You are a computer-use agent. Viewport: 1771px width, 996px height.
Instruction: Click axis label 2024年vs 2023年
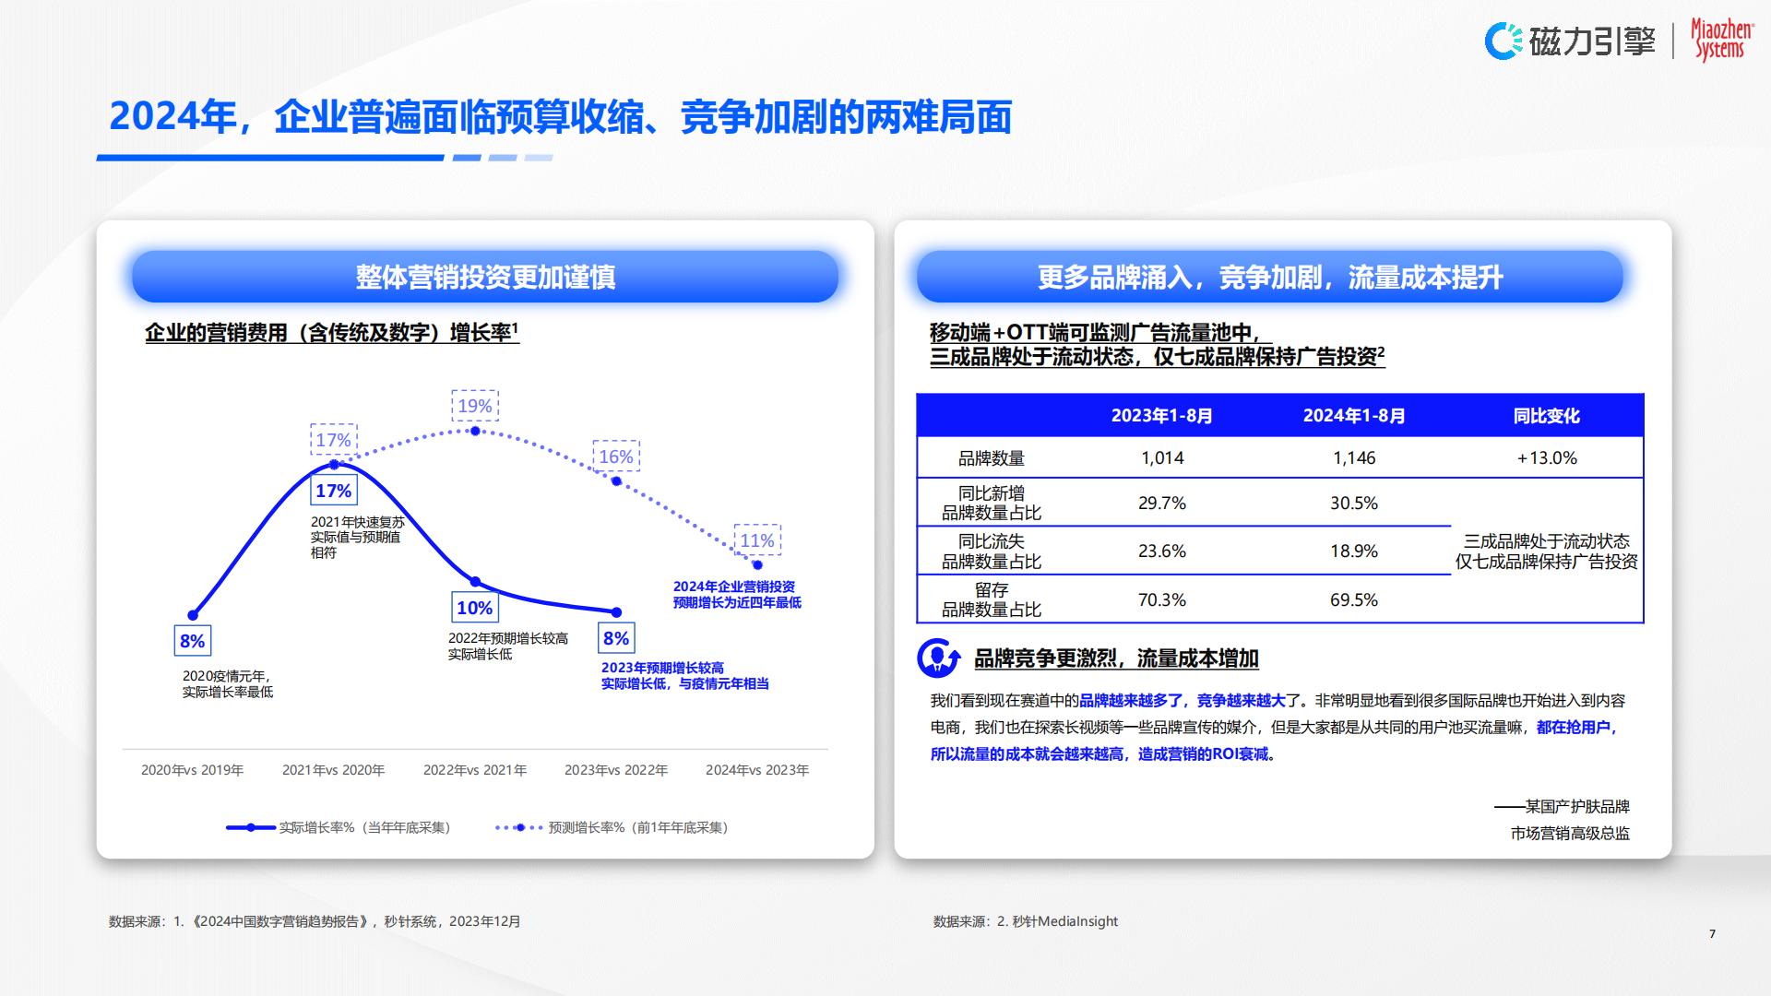pos(757,770)
